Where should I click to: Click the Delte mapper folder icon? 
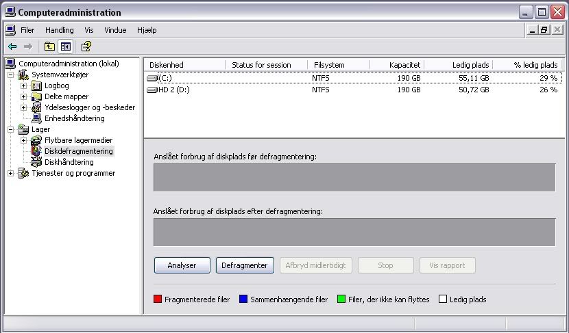[x=36, y=96]
